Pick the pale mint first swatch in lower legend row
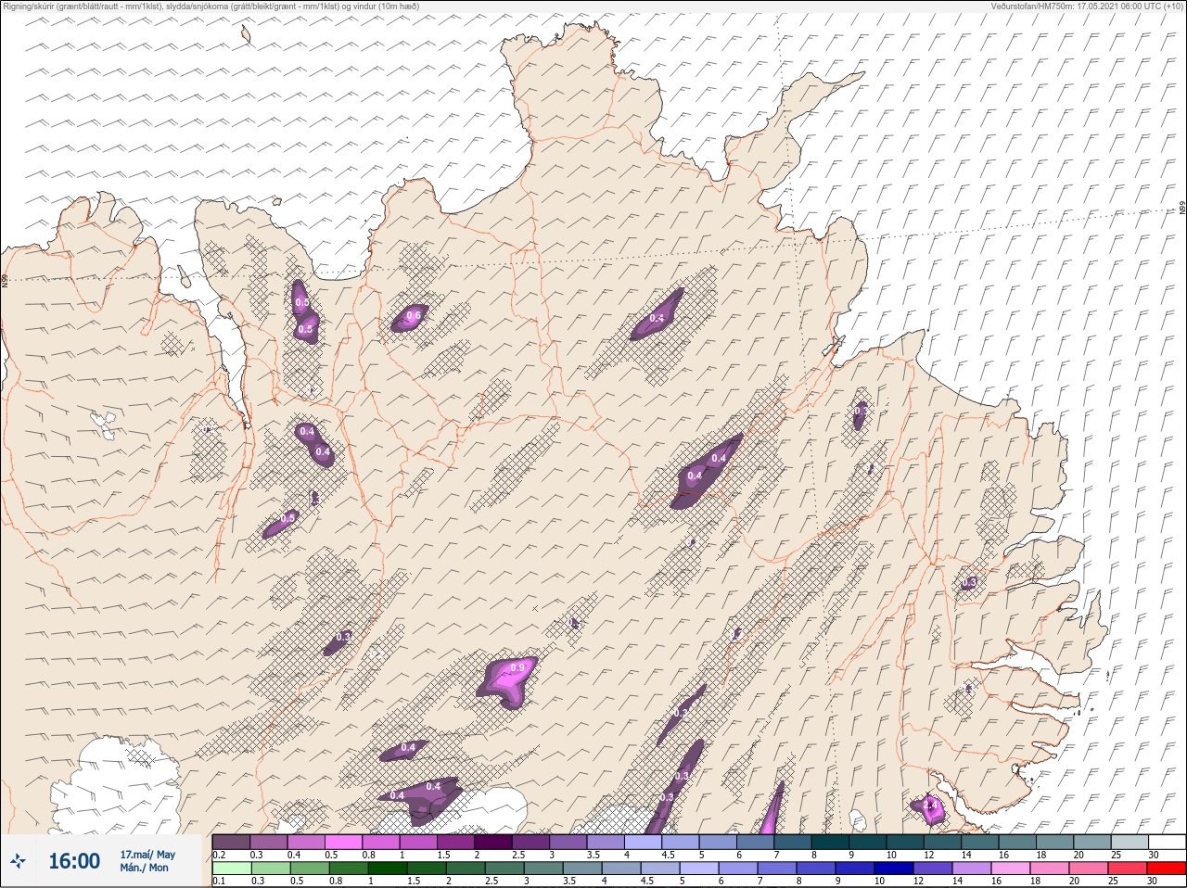Viewport: 1187px width, 888px height. (x=231, y=868)
